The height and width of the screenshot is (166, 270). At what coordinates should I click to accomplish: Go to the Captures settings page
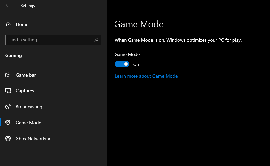pos(25,91)
